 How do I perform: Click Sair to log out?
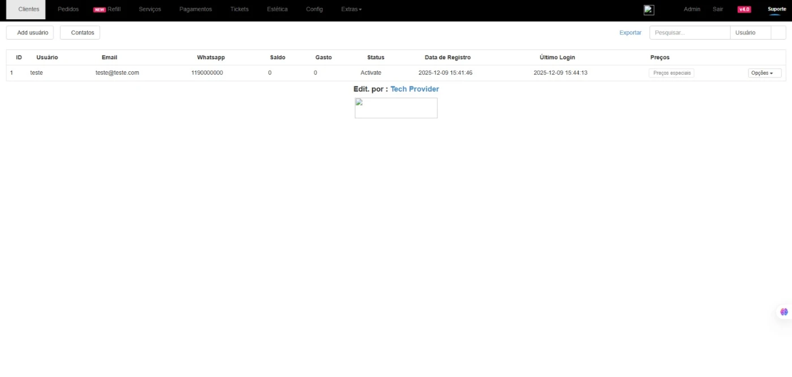pyautogui.click(x=718, y=10)
